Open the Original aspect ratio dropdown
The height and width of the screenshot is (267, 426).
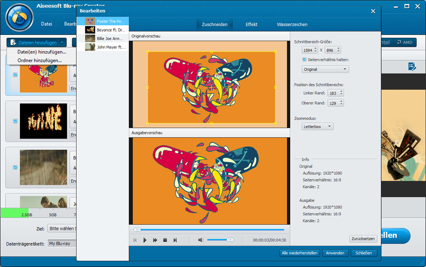[x=325, y=69]
